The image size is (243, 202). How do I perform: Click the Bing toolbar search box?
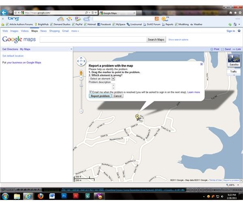click(124, 19)
